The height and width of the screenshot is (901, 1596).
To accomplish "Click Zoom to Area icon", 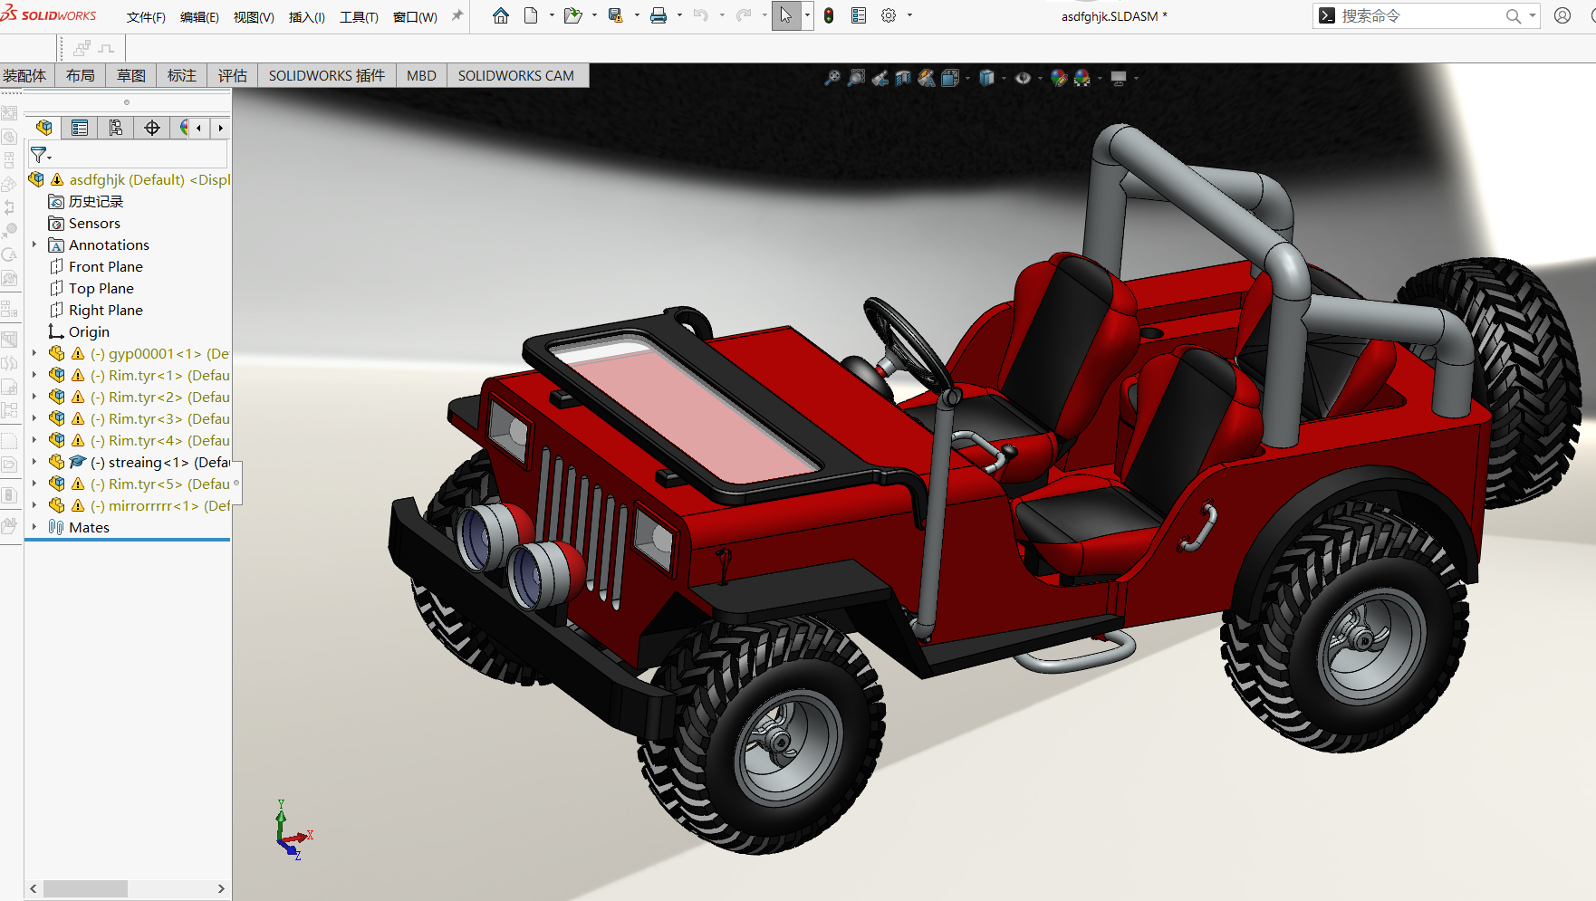I will coord(856,78).
